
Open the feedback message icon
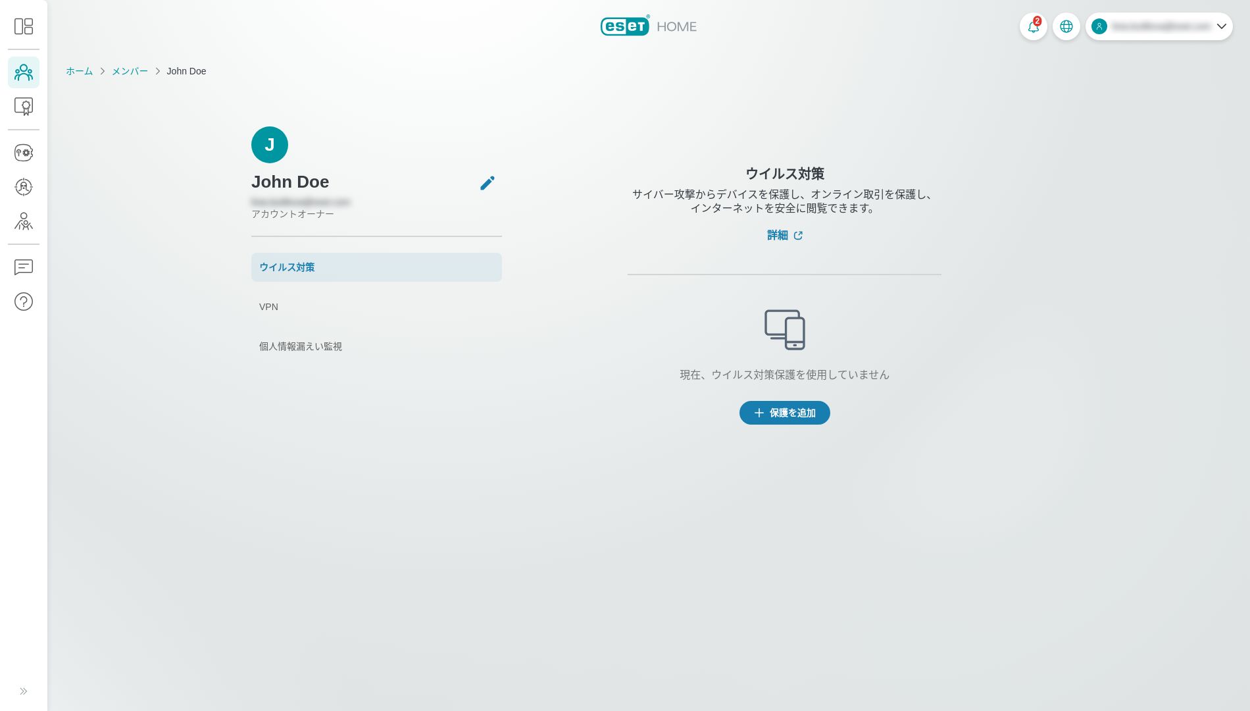point(24,267)
